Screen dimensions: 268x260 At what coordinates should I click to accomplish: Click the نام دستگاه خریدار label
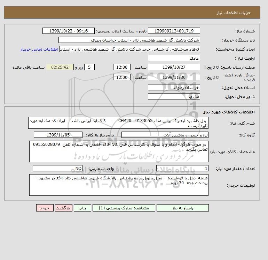[239, 40]
